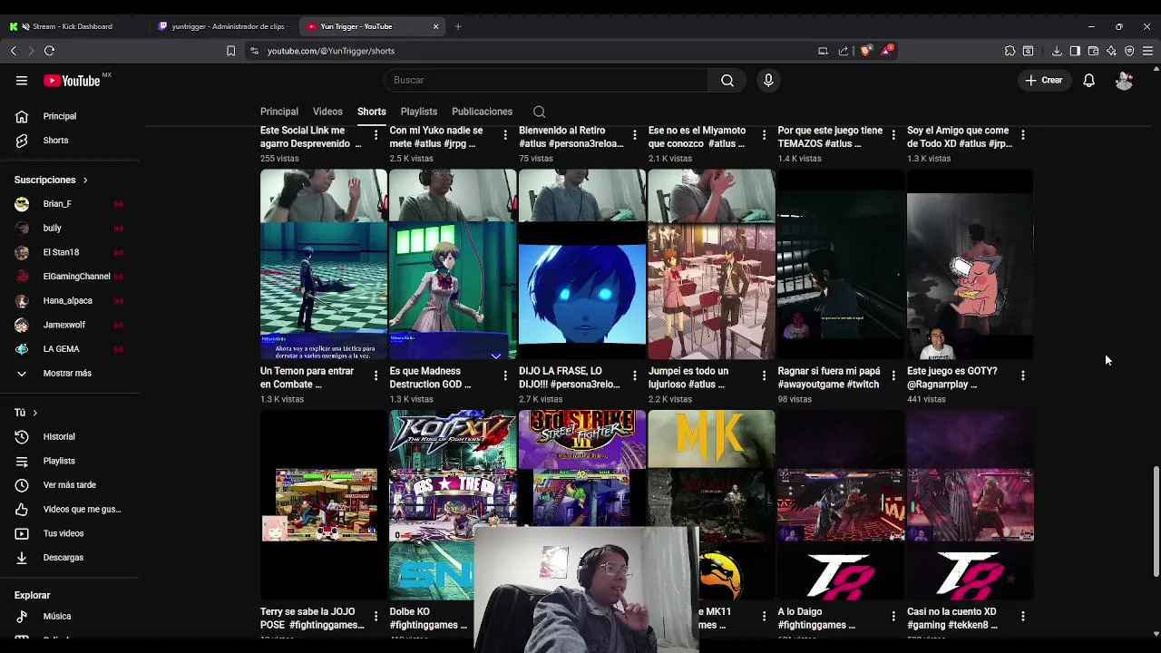This screenshot has width=1161, height=653.
Task: Open the Un Temon para entrar thumbnail
Action: pyautogui.click(x=324, y=264)
